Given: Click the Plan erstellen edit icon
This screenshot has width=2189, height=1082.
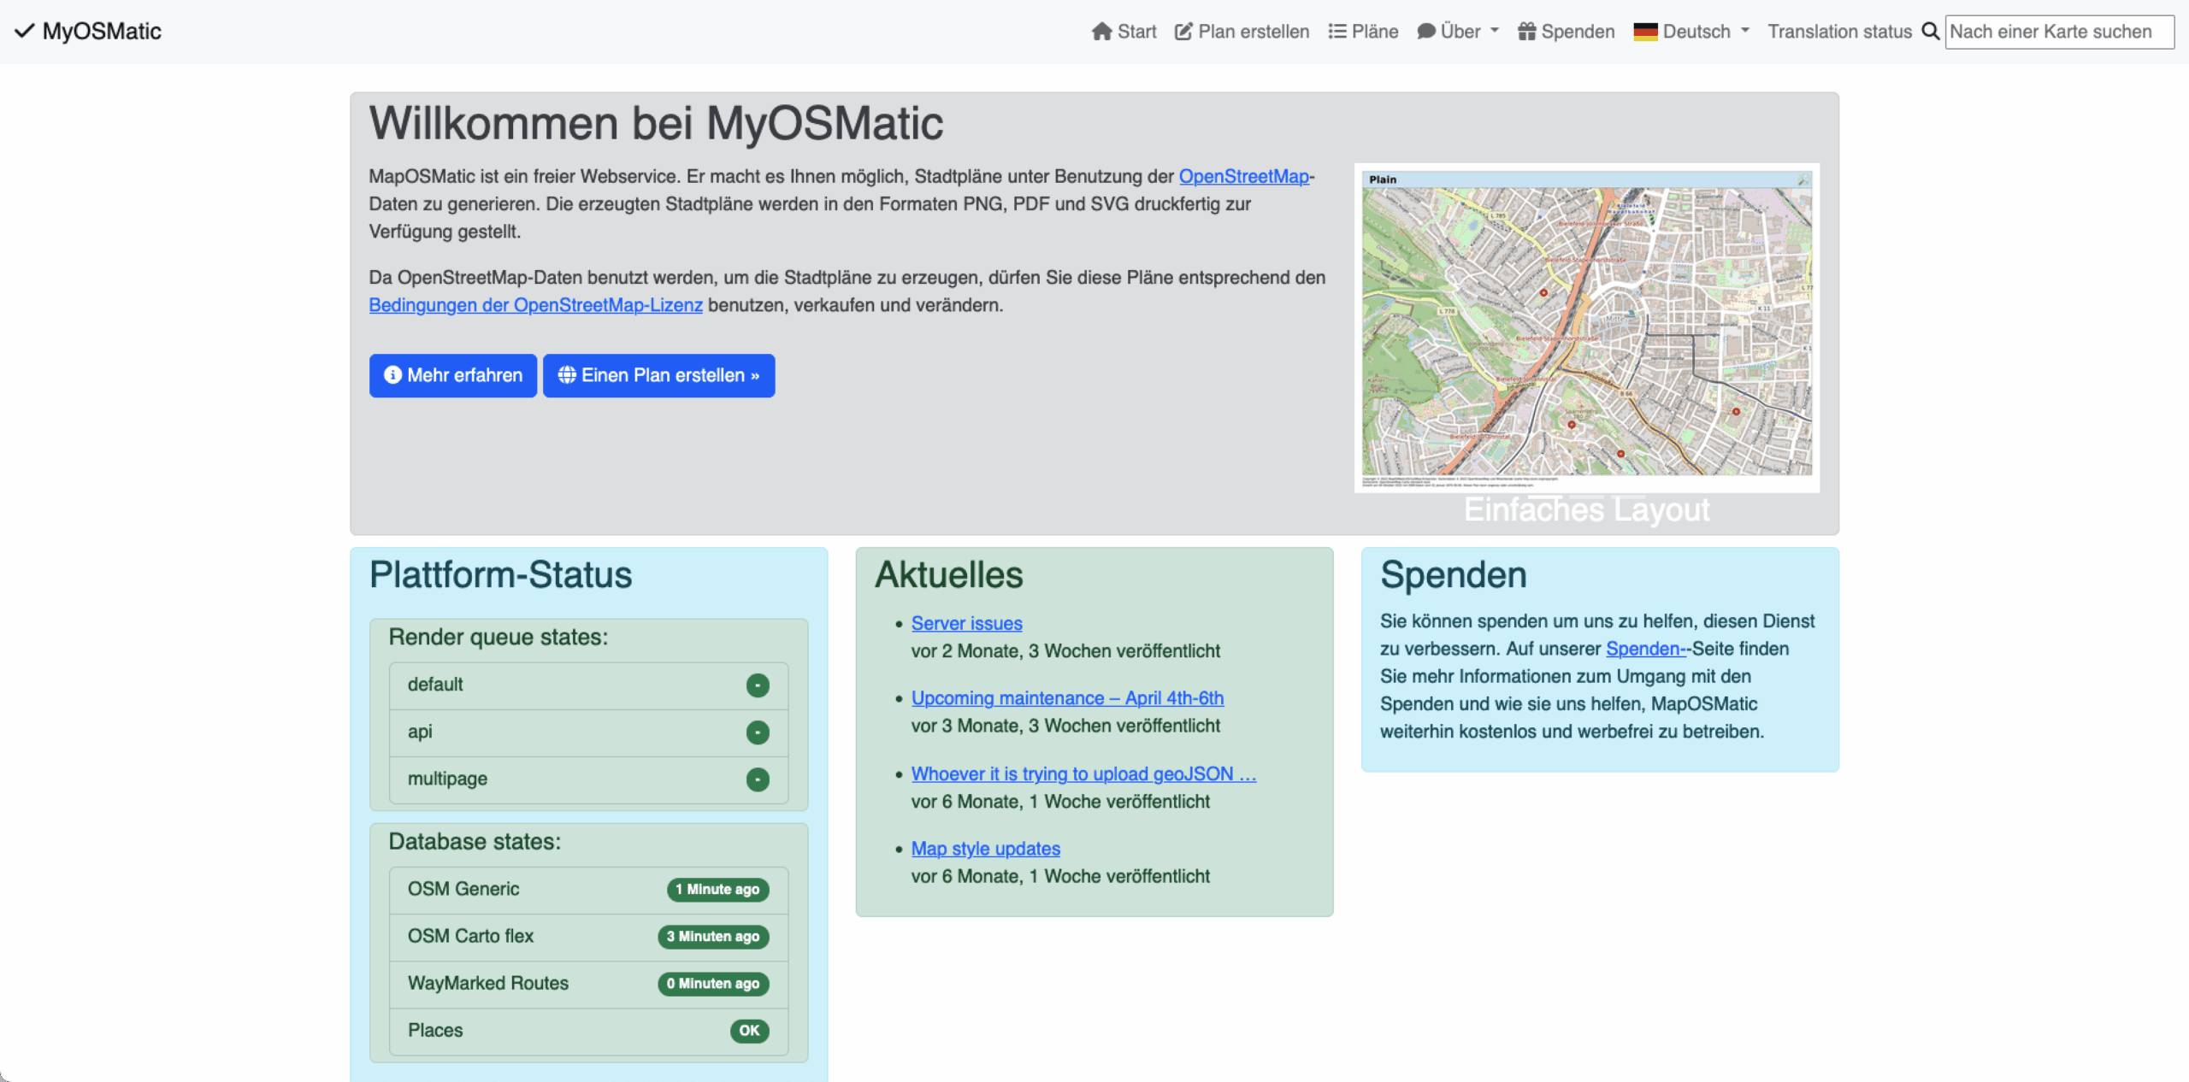Looking at the screenshot, I should pyautogui.click(x=1183, y=32).
